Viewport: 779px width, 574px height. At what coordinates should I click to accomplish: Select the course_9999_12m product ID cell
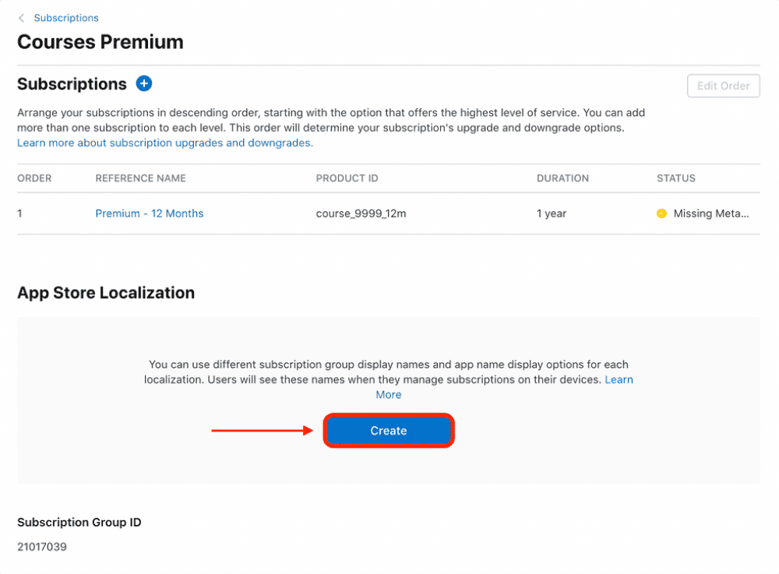361,213
